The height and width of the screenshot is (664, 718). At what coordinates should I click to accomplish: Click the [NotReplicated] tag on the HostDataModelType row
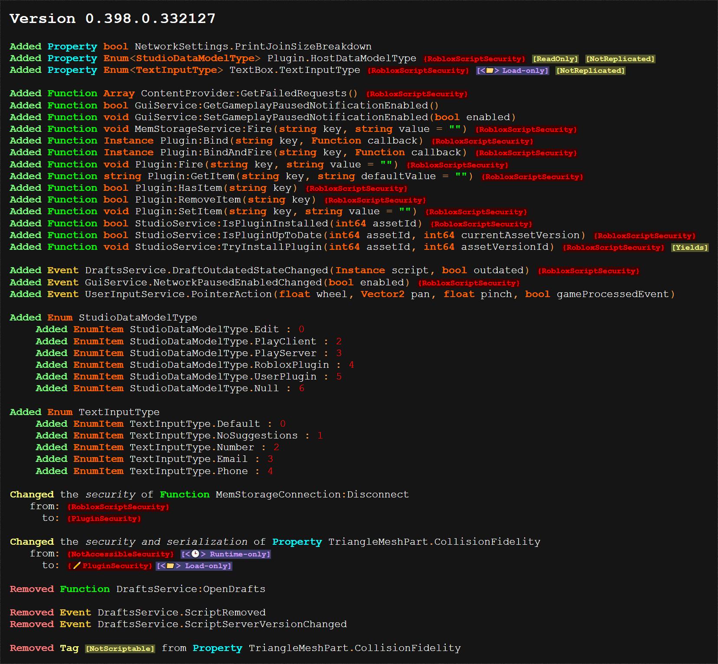[x=620, y=59]
